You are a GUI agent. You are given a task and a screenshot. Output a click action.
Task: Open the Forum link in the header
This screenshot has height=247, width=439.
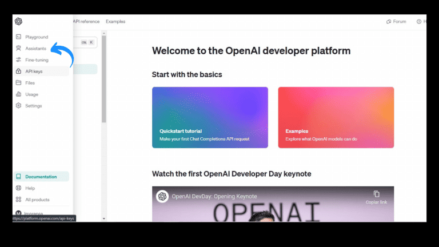[x=396, y=22]
